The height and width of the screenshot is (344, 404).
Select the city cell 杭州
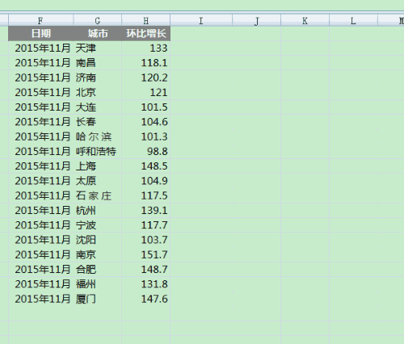click(97, 211)
